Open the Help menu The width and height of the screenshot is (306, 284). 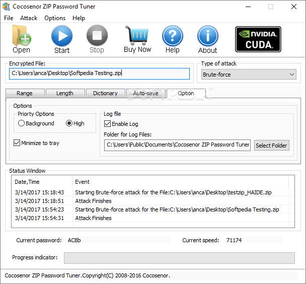[79, 18]
